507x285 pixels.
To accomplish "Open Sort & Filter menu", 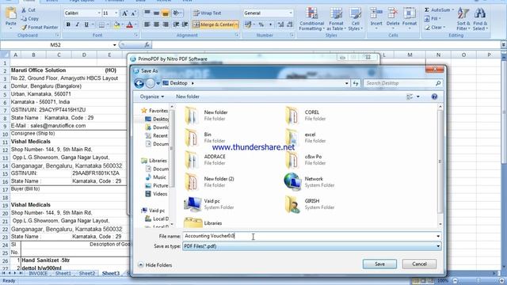I will click(x=463, y=19).
